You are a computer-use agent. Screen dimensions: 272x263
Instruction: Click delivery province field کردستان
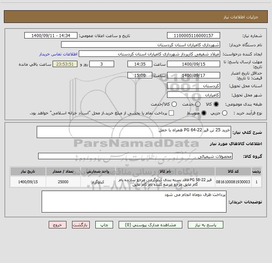tap(194, 86)
